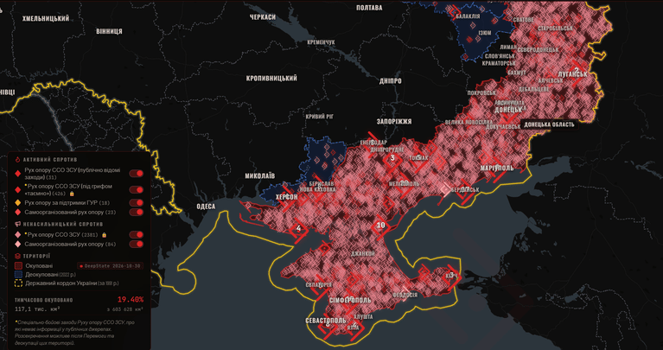
Task: Click pink diamond icon for SSO resistance (2381)
Action: (x=18, y=234)
